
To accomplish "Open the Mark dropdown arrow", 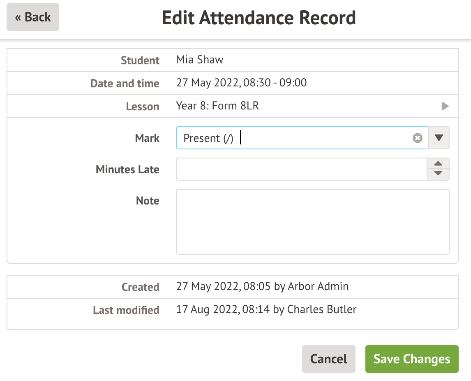I will coord(439,138).
